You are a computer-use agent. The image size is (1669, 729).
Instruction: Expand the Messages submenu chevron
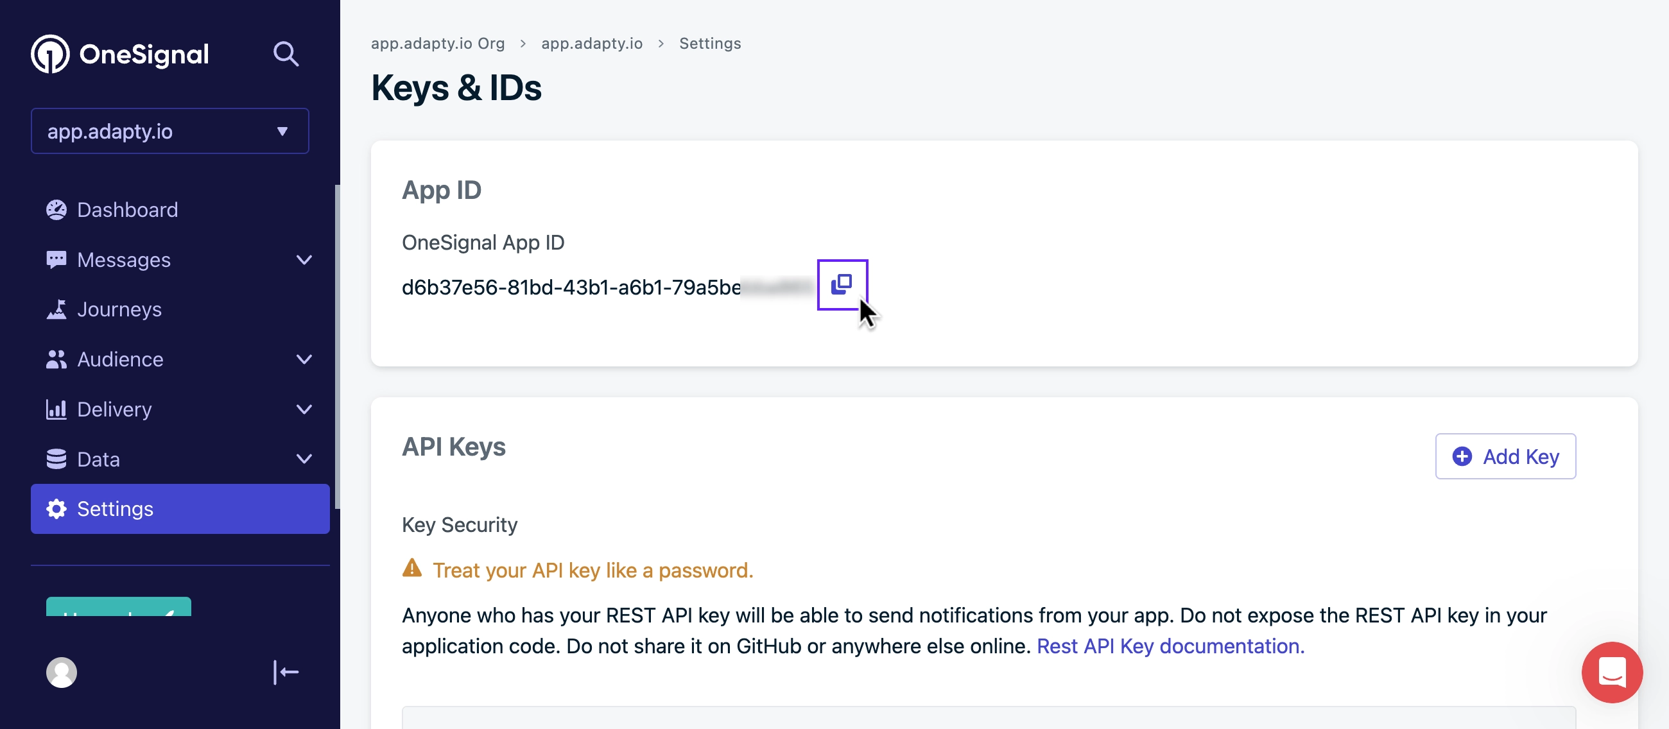tap(304, 260)
